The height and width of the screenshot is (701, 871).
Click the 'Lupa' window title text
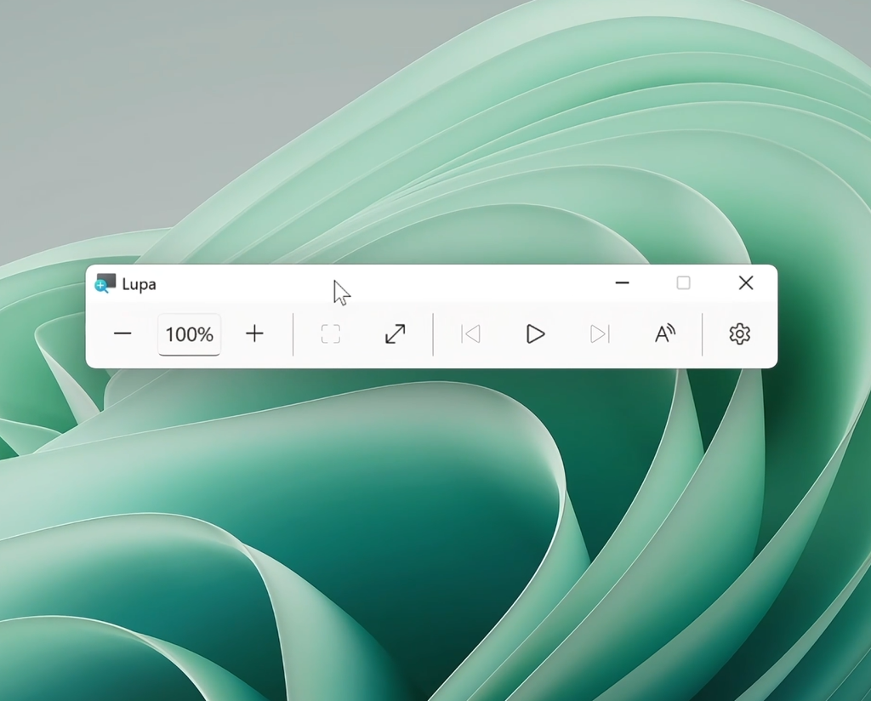[139, 284]
